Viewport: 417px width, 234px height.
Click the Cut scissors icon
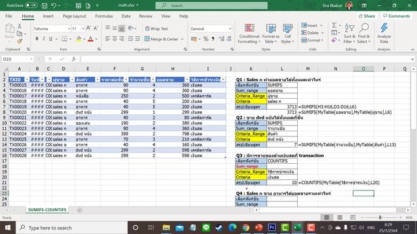click(x=20, y=26)
